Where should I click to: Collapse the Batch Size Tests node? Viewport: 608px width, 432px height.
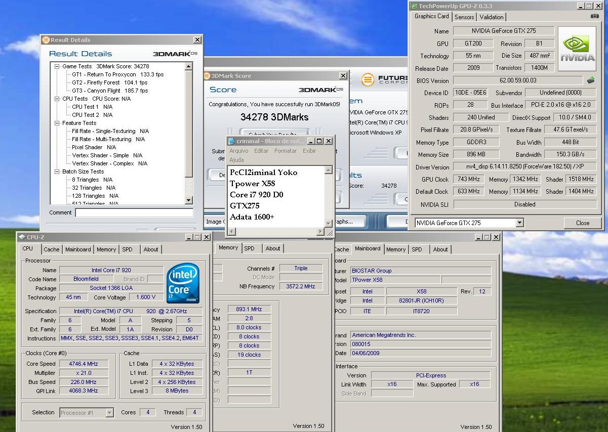tap(57, 171)
